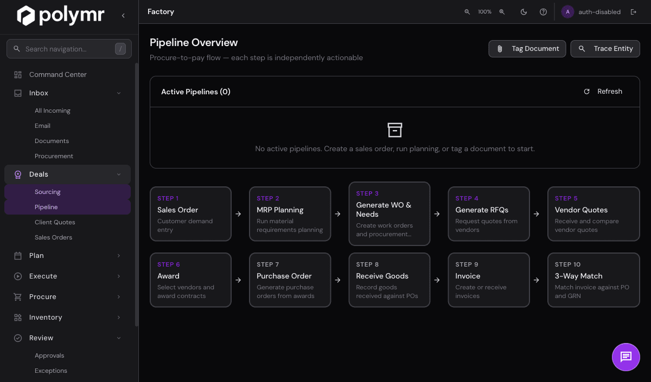Click the Refresh button label

coord(610,92)
